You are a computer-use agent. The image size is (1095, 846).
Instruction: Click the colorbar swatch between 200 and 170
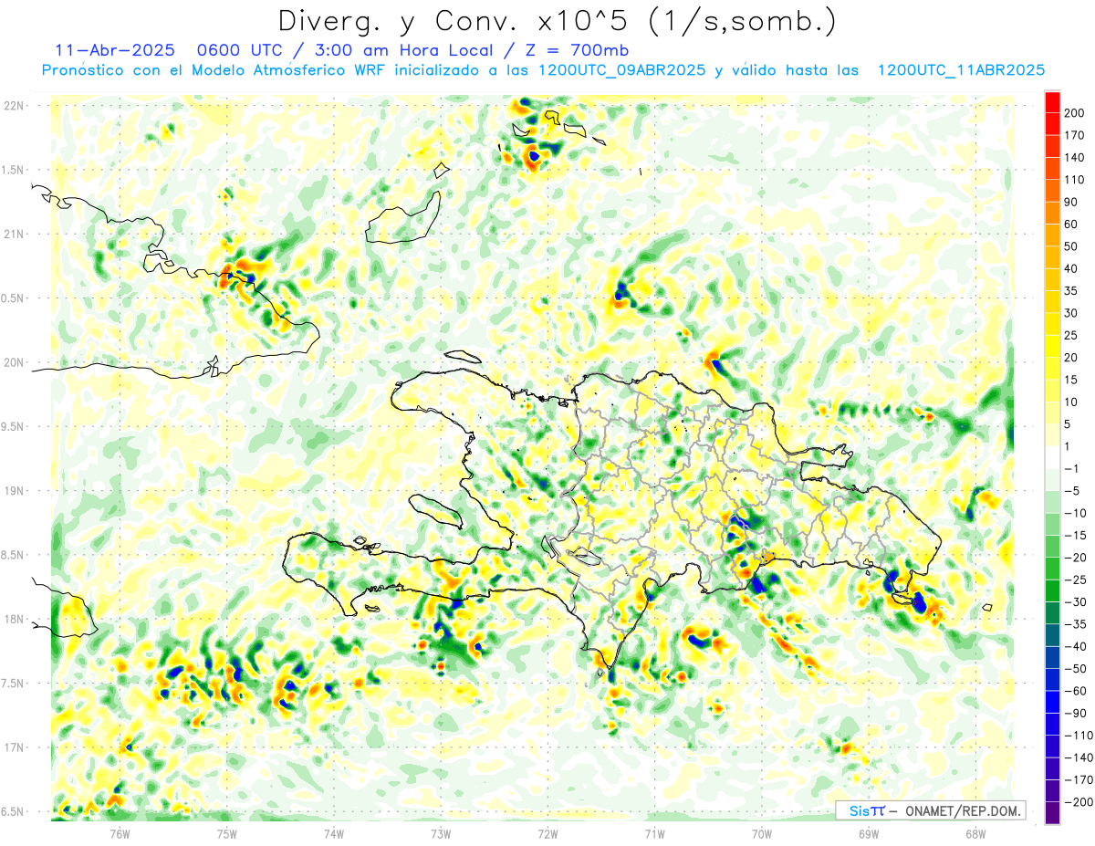coord(1052,125)
